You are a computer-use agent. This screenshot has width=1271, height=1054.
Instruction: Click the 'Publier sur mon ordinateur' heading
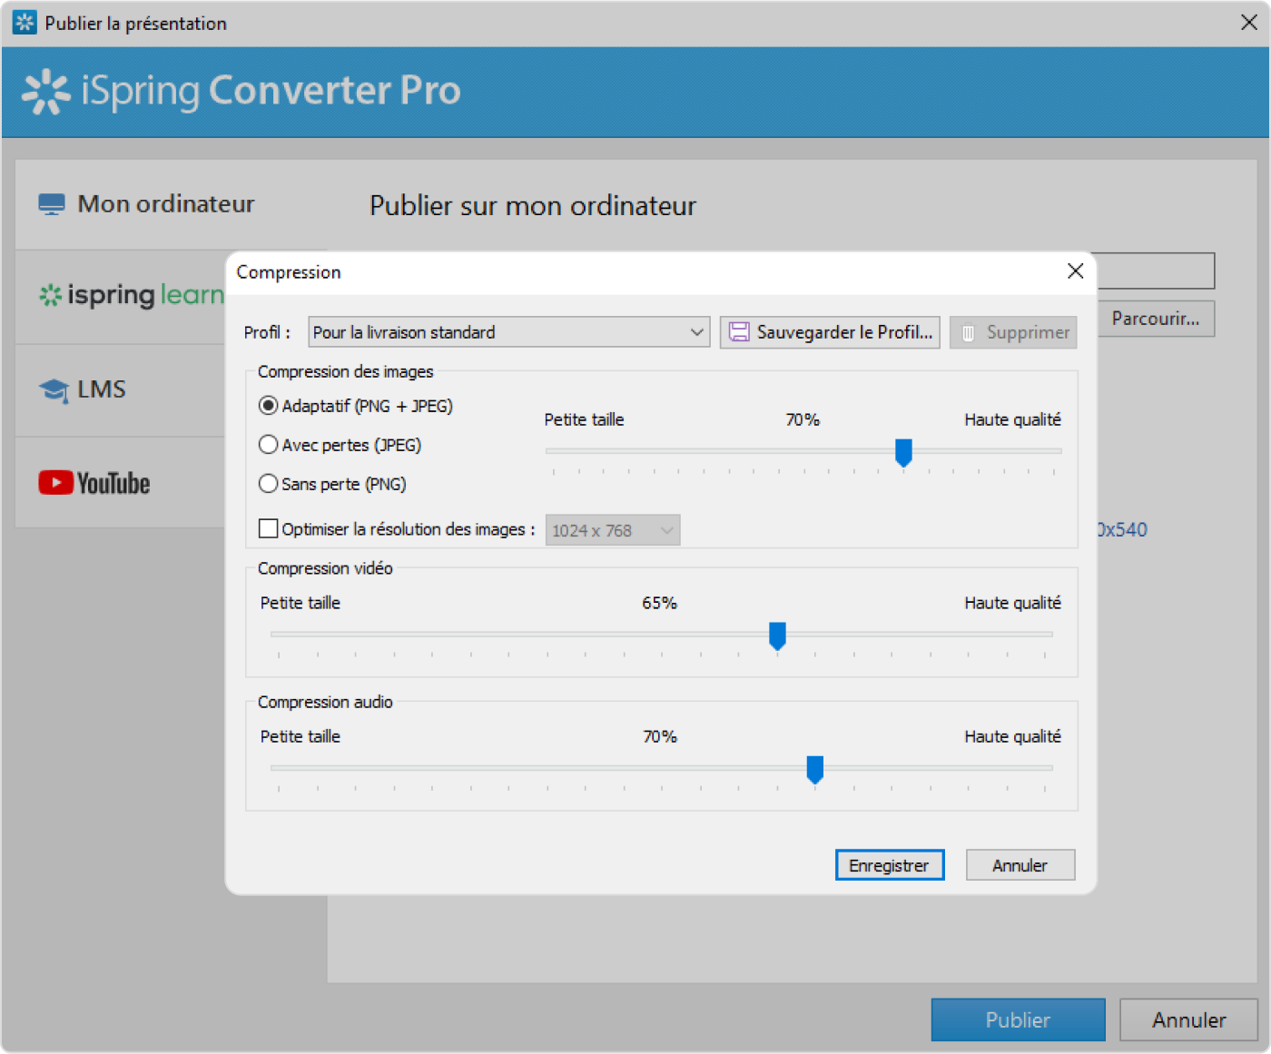tap(533, 206)
